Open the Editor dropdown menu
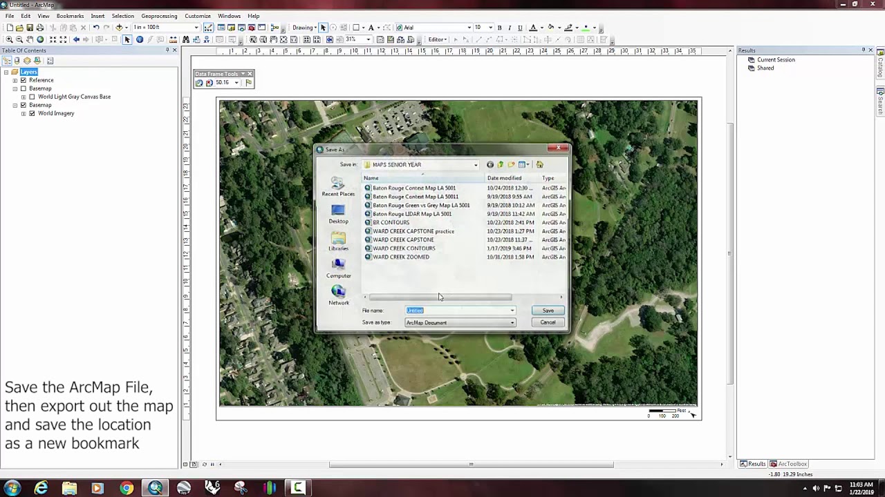 point(437,39)
